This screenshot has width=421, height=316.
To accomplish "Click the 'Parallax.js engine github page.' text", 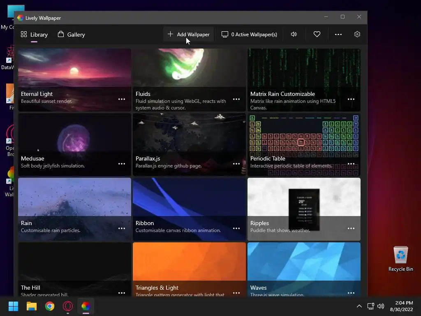I will pyautogui.click(x=169, y=166).
